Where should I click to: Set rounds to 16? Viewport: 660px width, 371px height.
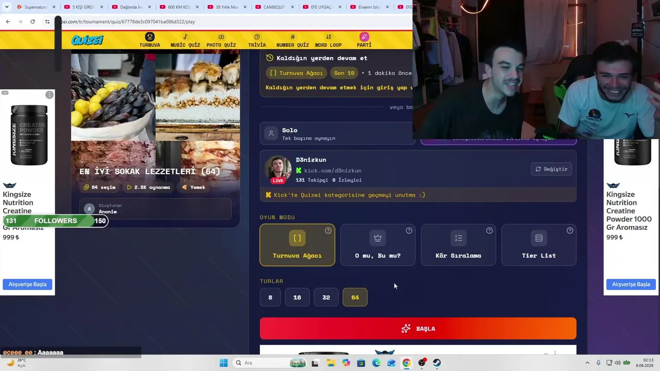(x=297, y=297)
